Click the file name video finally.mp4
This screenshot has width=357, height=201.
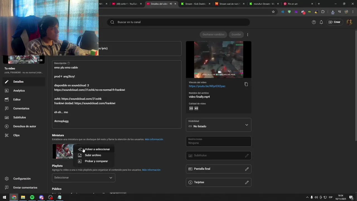199,97
